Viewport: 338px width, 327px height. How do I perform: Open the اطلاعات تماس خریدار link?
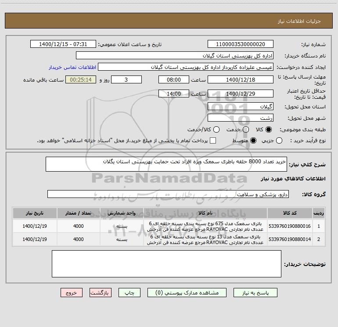[72, 67]
